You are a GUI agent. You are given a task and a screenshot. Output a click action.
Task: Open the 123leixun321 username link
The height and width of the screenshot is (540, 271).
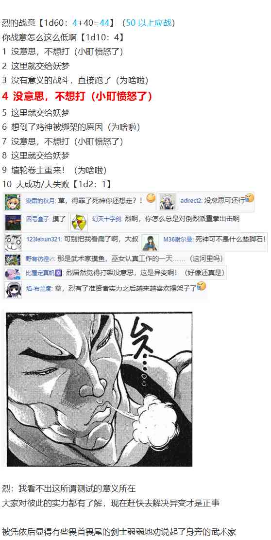44,239
